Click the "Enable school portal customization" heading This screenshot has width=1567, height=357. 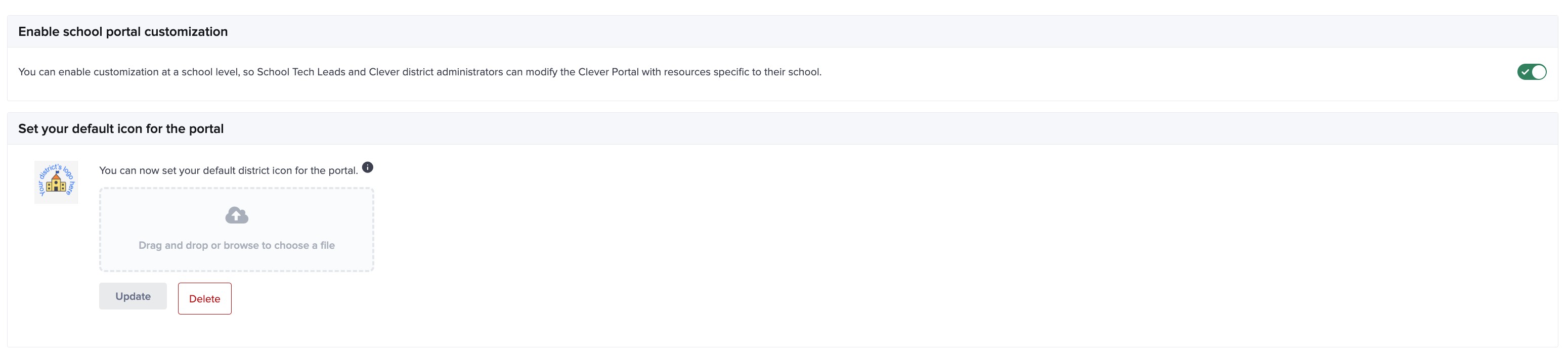tap(123, 32)
